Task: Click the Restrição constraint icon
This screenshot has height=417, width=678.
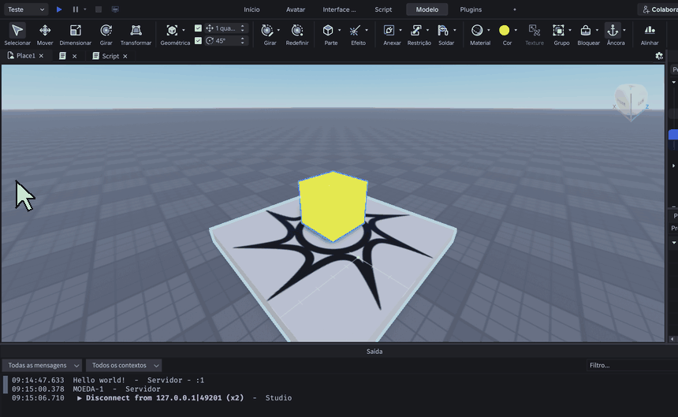Action: click(x=416, y=30)
